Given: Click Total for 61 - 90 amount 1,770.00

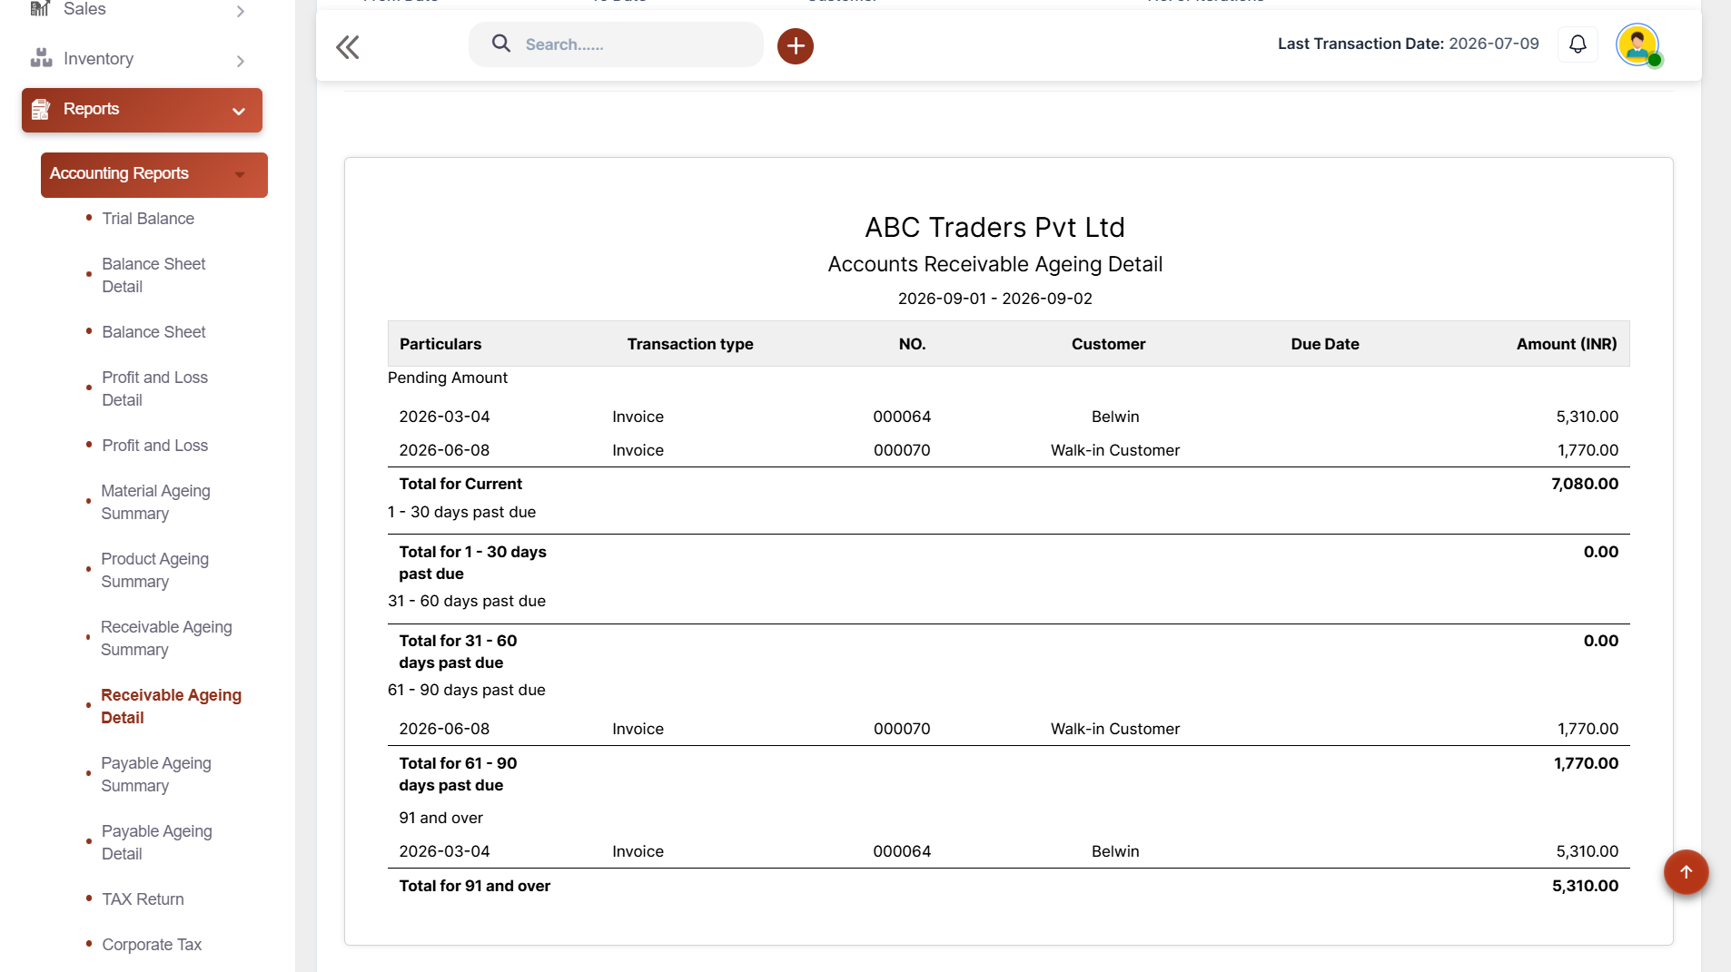Looking at the screenshot, I should coord(1586,763).
